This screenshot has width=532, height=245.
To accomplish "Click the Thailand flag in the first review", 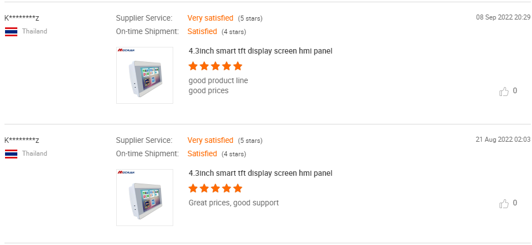I will point(11,32).
